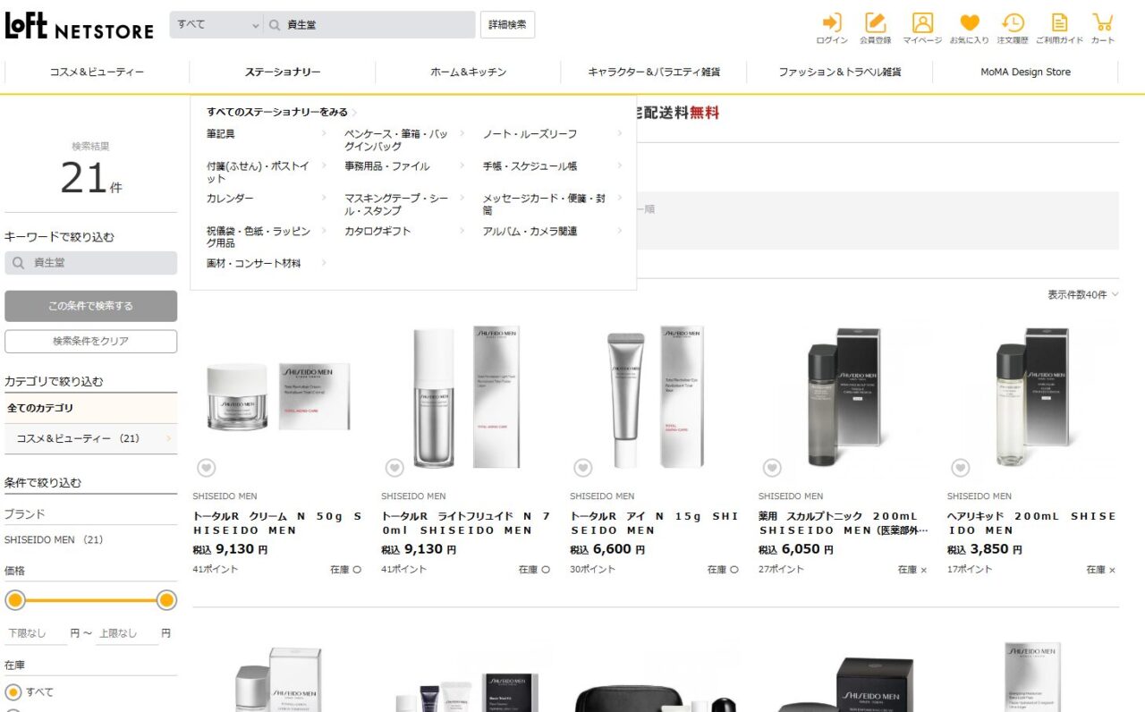Click the 詳細検索 advanced search button
The width and height of the screenshot is (1145, 712).
tap(507, 25)
